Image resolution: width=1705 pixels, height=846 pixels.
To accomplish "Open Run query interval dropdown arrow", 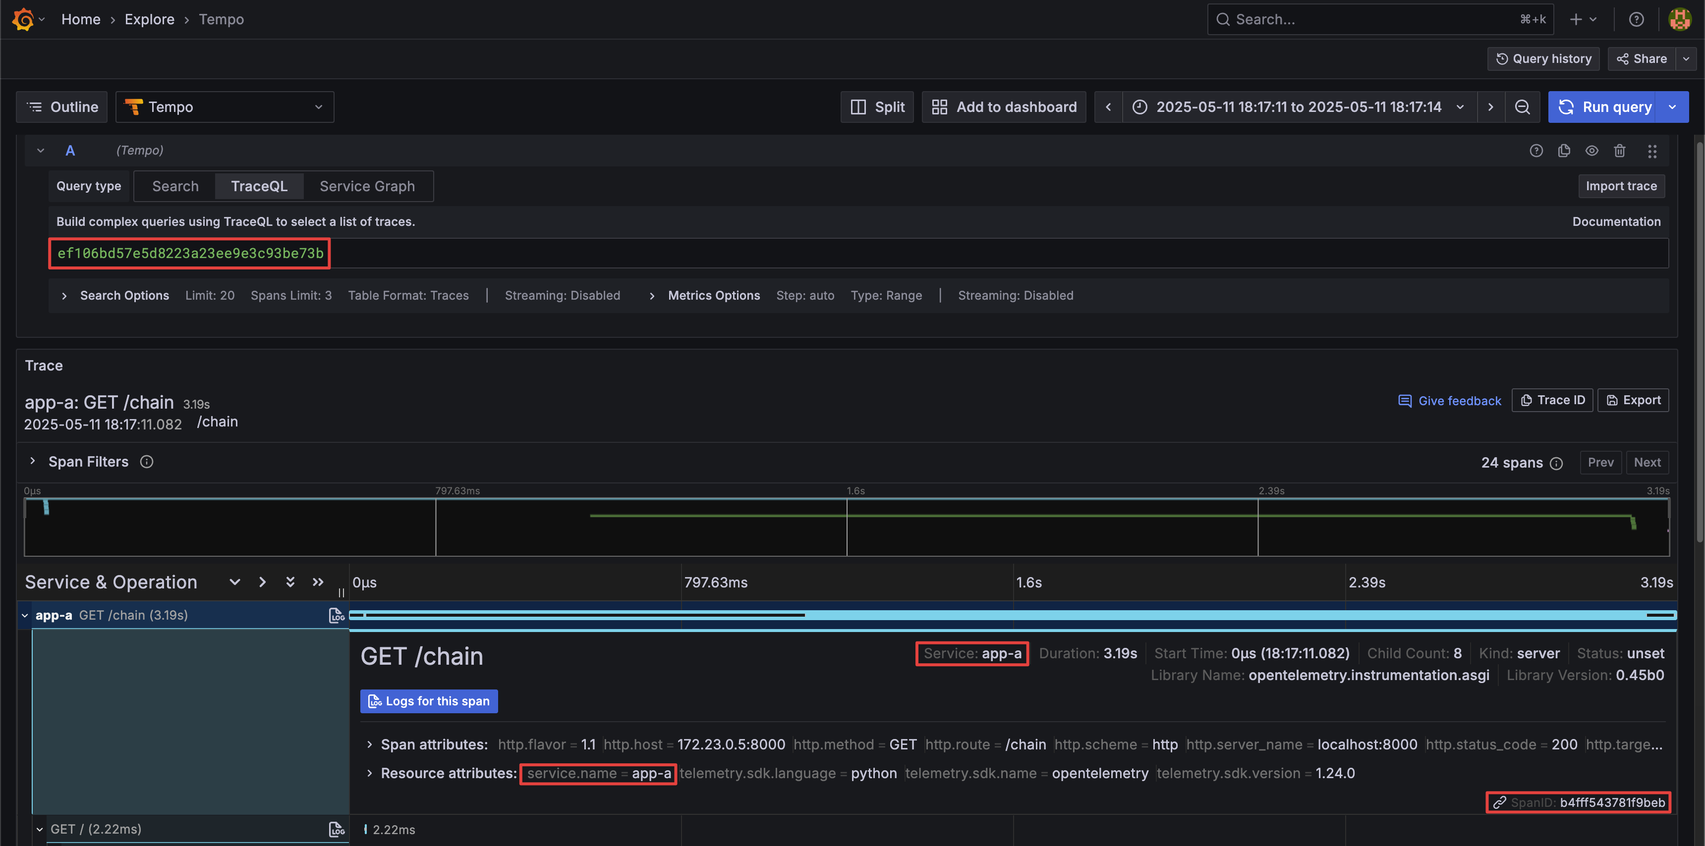I will [x=1673, y=107].
